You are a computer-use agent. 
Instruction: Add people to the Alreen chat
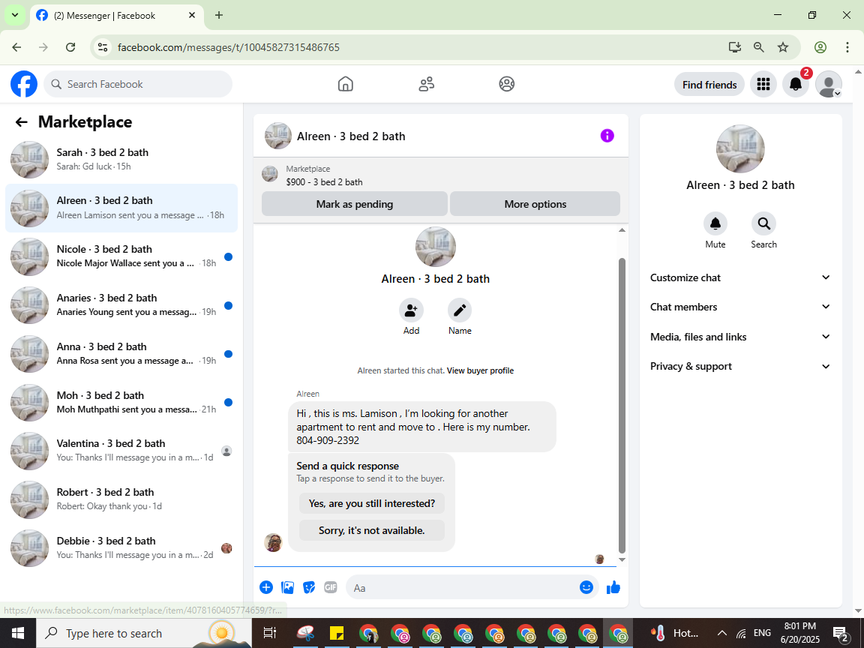(411, 310)
